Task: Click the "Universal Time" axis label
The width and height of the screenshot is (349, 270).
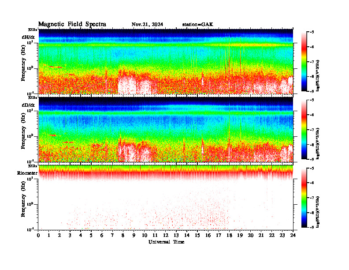Action: (x=166, y=242)
